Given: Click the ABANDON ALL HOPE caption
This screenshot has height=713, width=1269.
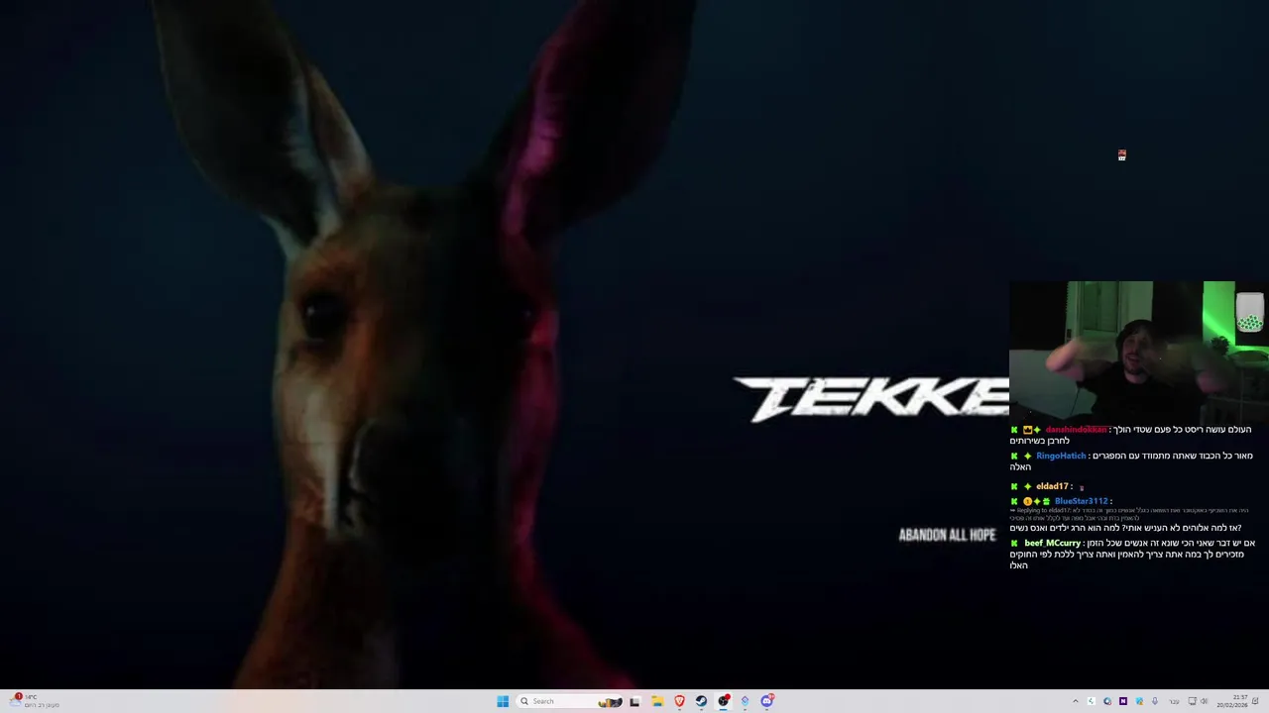Looking at the screenshot, I should click(x=947, y=535).
